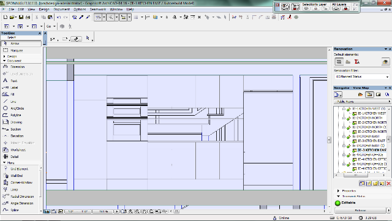This screenshot has width=392, height=221.
Task: Select the Worksheet tool
Action: (21, 150)
